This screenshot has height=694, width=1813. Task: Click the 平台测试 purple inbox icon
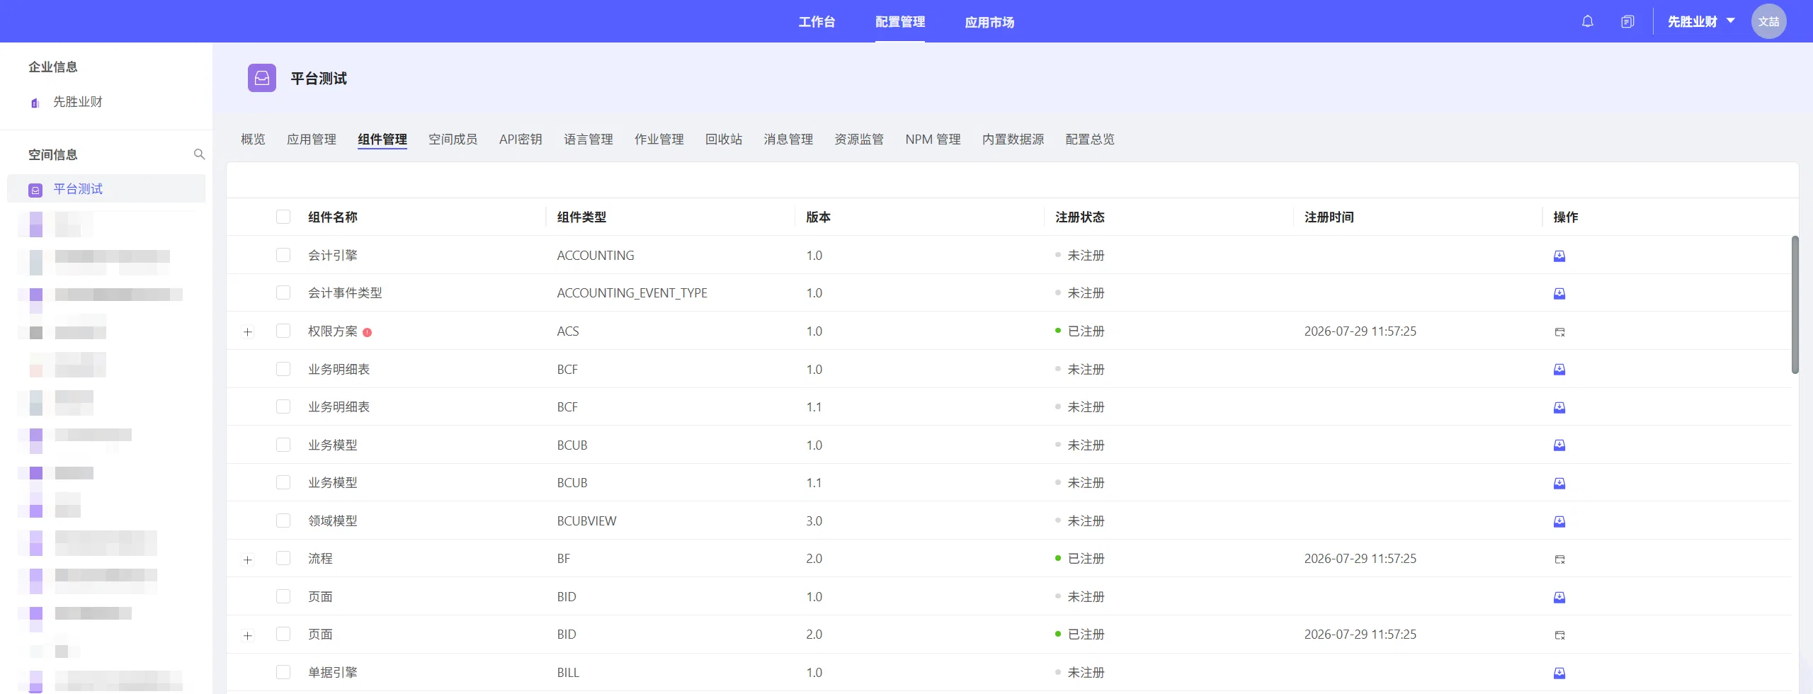pos(261,78)
